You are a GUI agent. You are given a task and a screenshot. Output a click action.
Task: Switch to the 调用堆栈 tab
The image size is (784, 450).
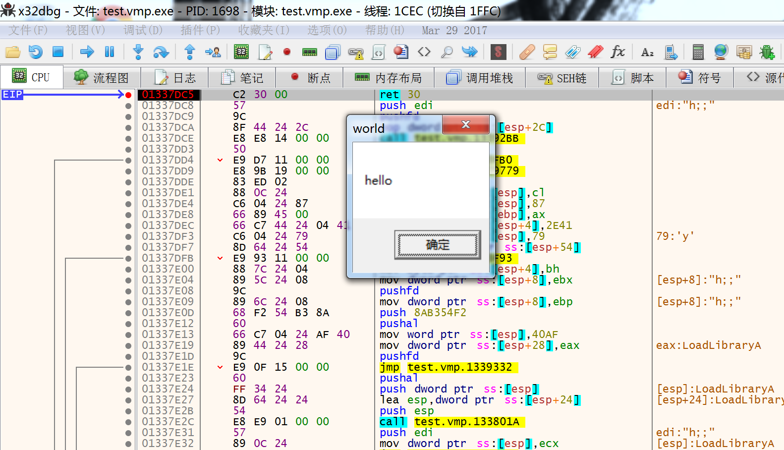click(x=480, y=78)
